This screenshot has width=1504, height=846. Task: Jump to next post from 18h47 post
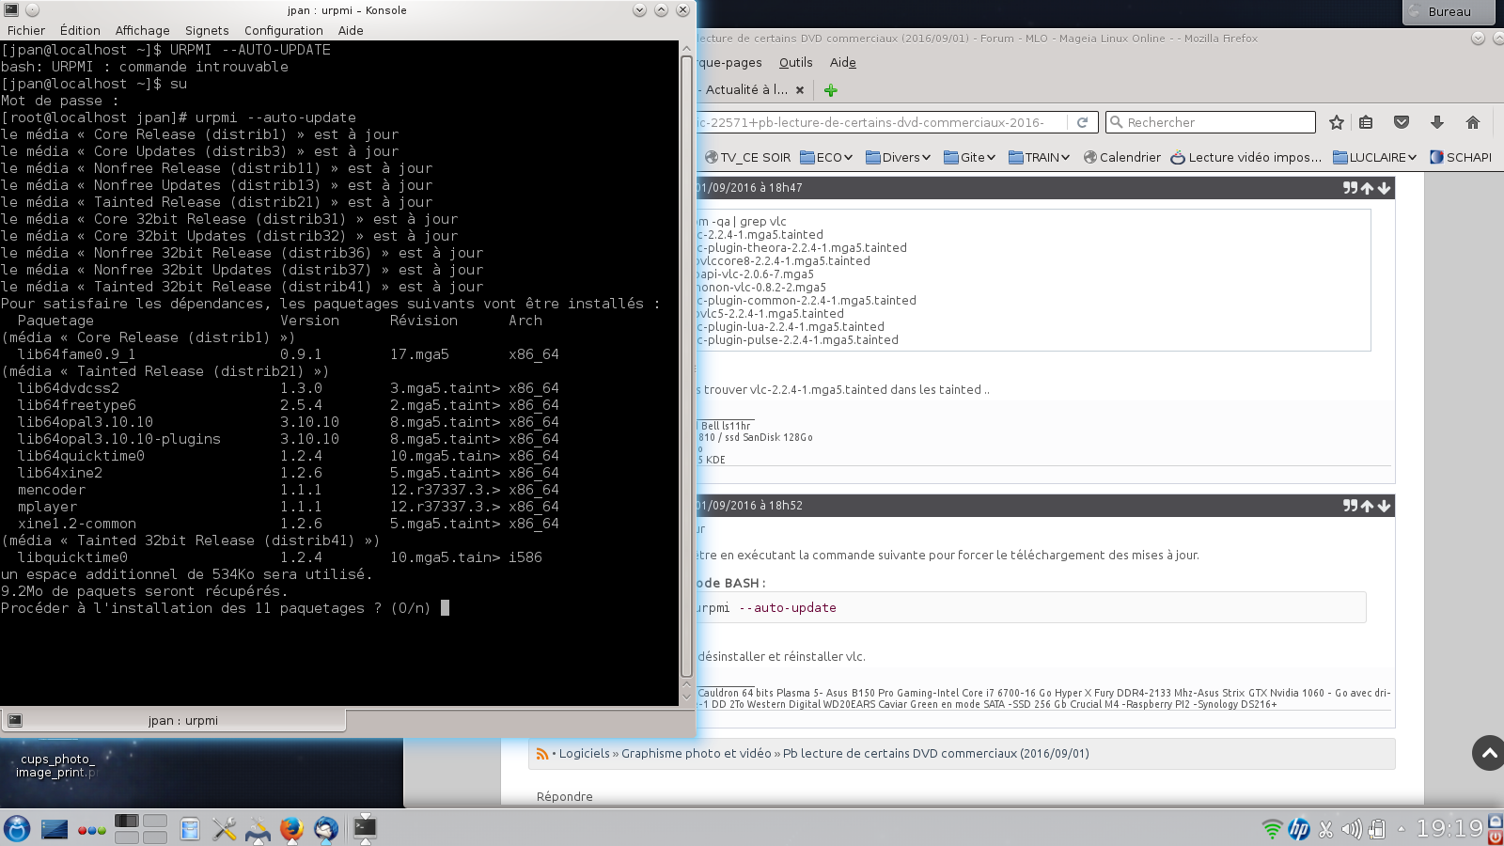click(x=1385, y=188)
